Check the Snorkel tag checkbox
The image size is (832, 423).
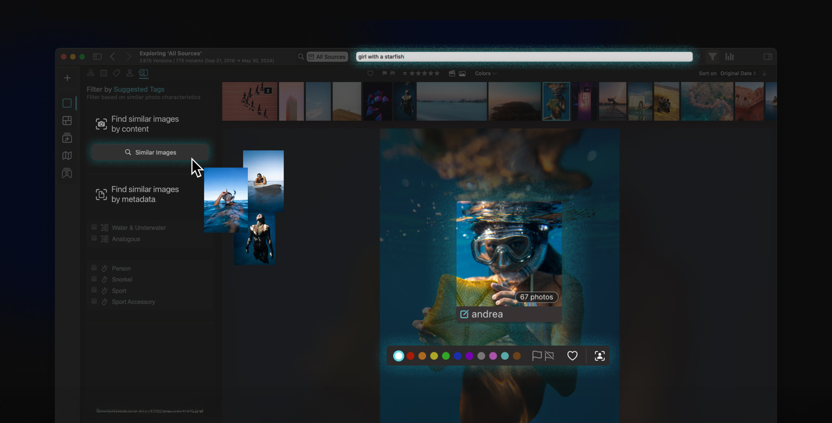tap(94, 279)
